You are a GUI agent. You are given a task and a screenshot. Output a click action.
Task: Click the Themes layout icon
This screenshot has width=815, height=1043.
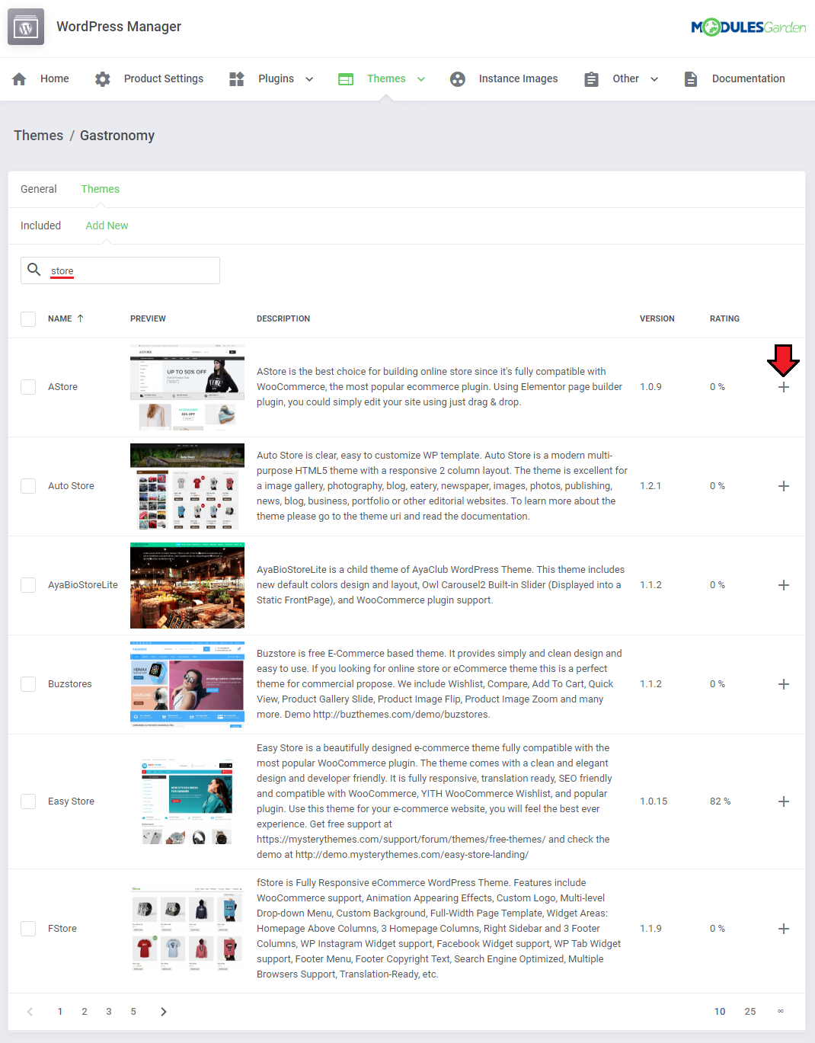pyautogui.click(x=346, y=79)
